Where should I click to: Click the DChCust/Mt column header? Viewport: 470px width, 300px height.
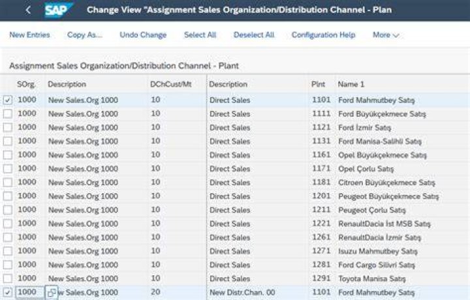pyautogui.click(x=170, y=84)
